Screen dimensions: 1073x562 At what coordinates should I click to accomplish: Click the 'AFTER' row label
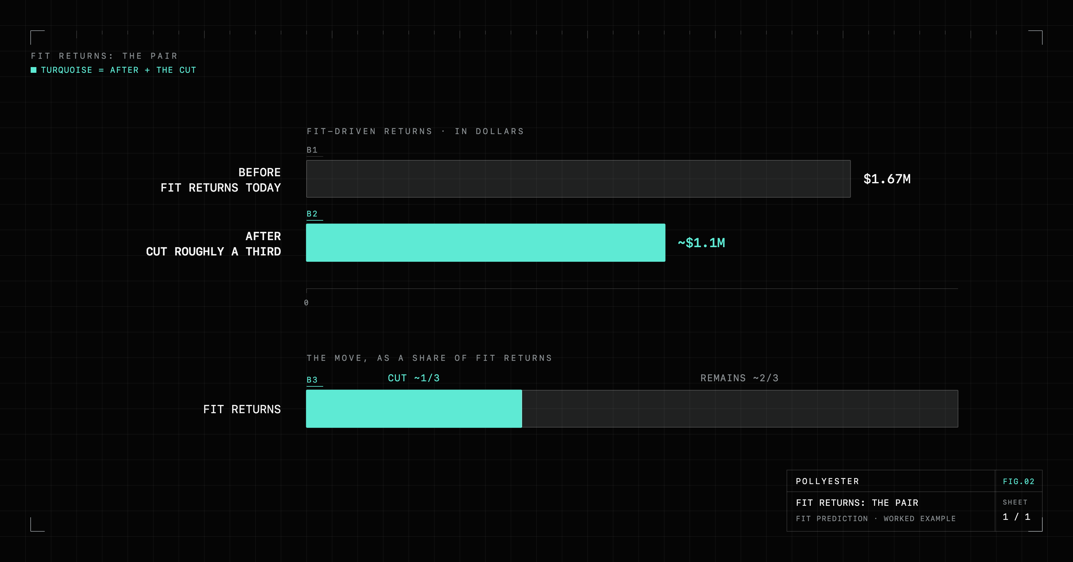[263, 236]
